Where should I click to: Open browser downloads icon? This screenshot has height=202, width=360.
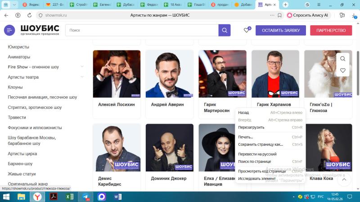point(354,16)
